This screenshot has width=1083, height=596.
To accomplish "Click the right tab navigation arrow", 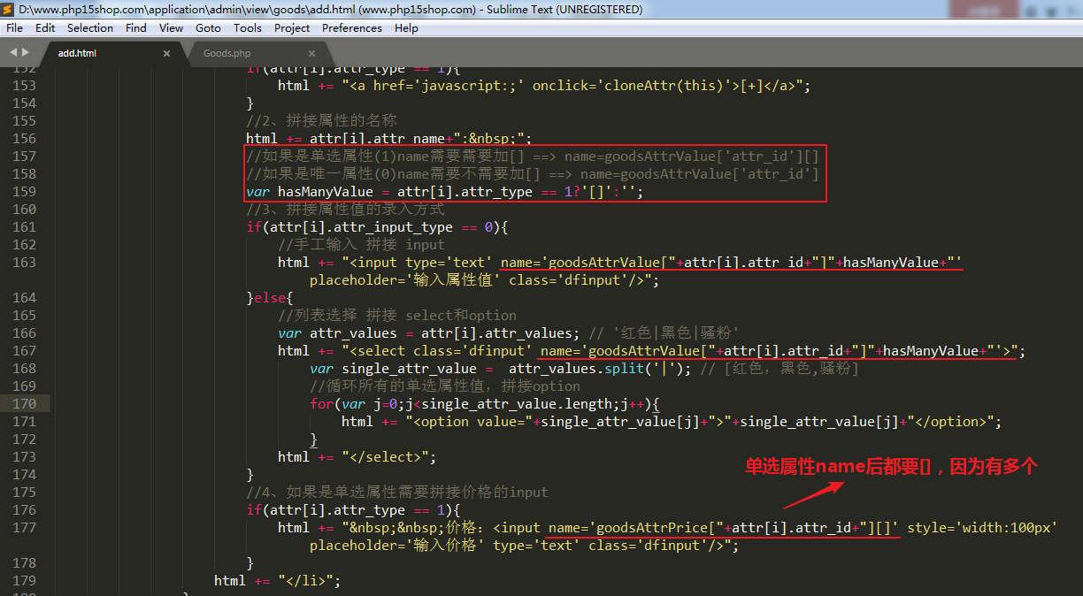I will coord(26,53).
